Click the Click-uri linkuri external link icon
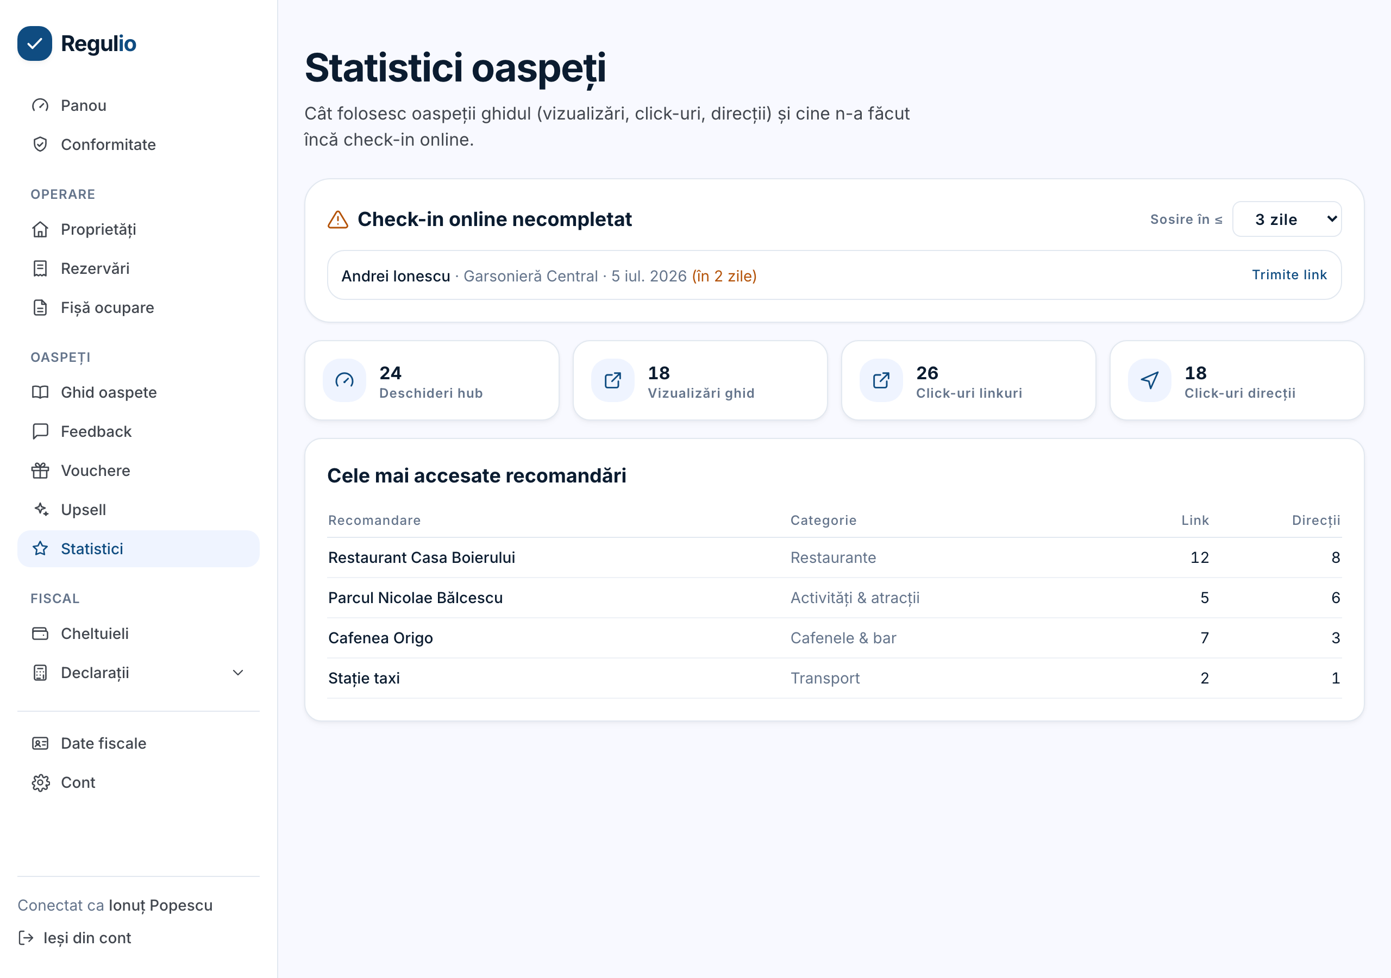1391x978 pixels. pos(881,380)
